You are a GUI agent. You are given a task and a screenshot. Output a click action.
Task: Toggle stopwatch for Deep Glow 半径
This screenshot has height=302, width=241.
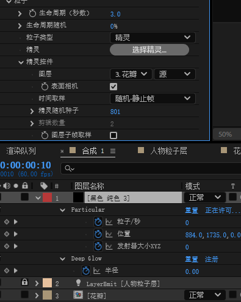tap(86, 271)
